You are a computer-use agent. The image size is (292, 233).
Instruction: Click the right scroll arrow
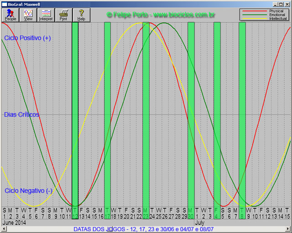288,229
